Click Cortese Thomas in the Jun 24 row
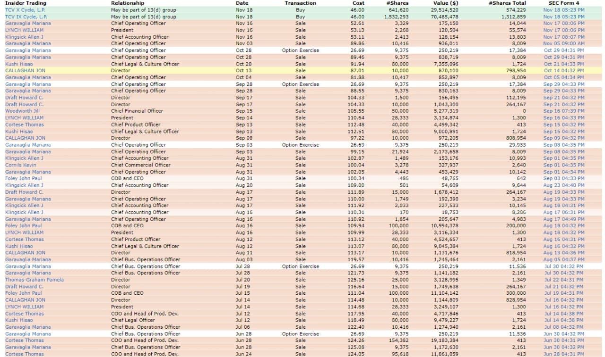The width and height of the screenshot is (605, 357). [x=24, y=354]
